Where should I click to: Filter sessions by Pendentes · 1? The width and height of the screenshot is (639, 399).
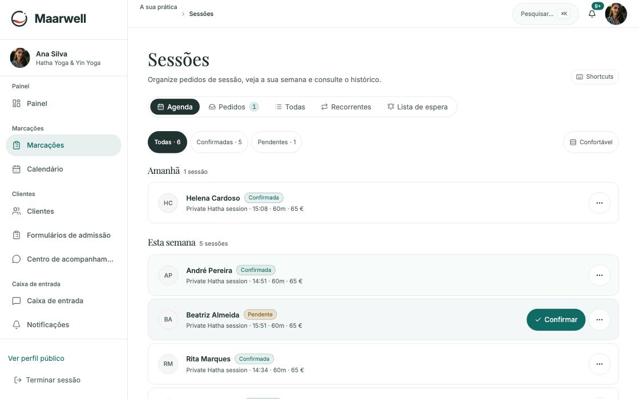click(277, 142)
